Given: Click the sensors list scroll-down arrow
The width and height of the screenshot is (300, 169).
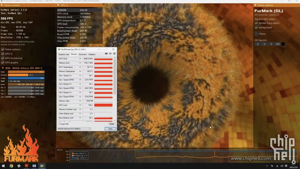Looking at the screenshot, I should point(114,120).
